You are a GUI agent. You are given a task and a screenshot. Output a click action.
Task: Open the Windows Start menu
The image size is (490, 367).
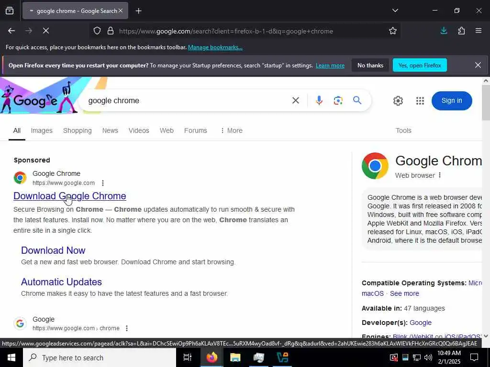point(11,357)
